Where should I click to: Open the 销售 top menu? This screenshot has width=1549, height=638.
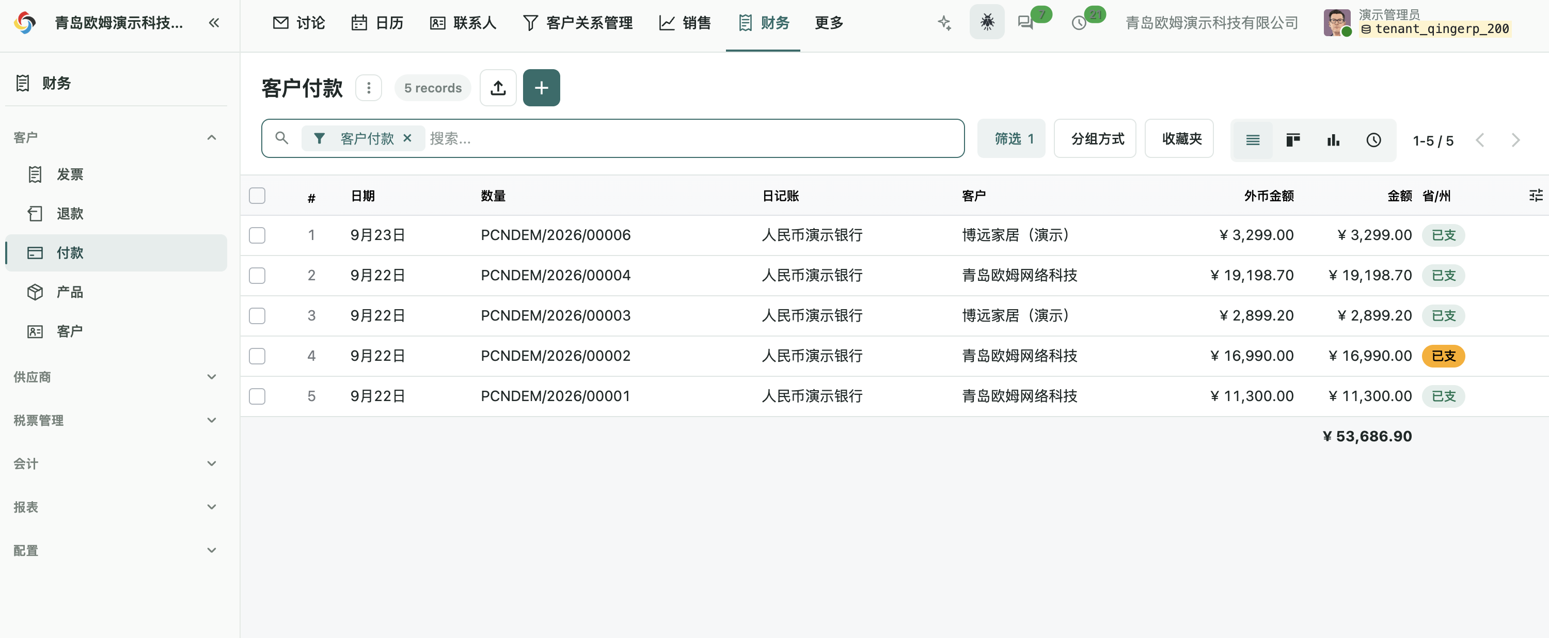coord(684,23)
